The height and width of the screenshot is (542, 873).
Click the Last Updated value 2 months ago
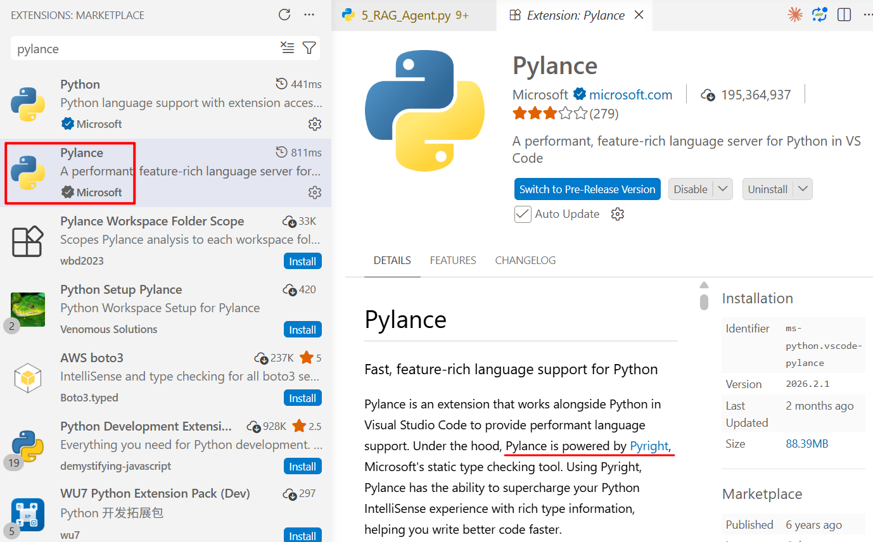tap(820, 406)
